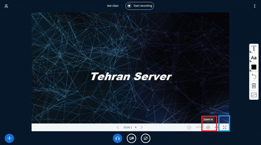Toggle multi-user whiteboard mode

point(253,95)
